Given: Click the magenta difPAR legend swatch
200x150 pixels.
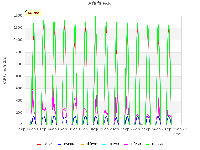Looking at the screenshot, I should (x=126, y=144).
